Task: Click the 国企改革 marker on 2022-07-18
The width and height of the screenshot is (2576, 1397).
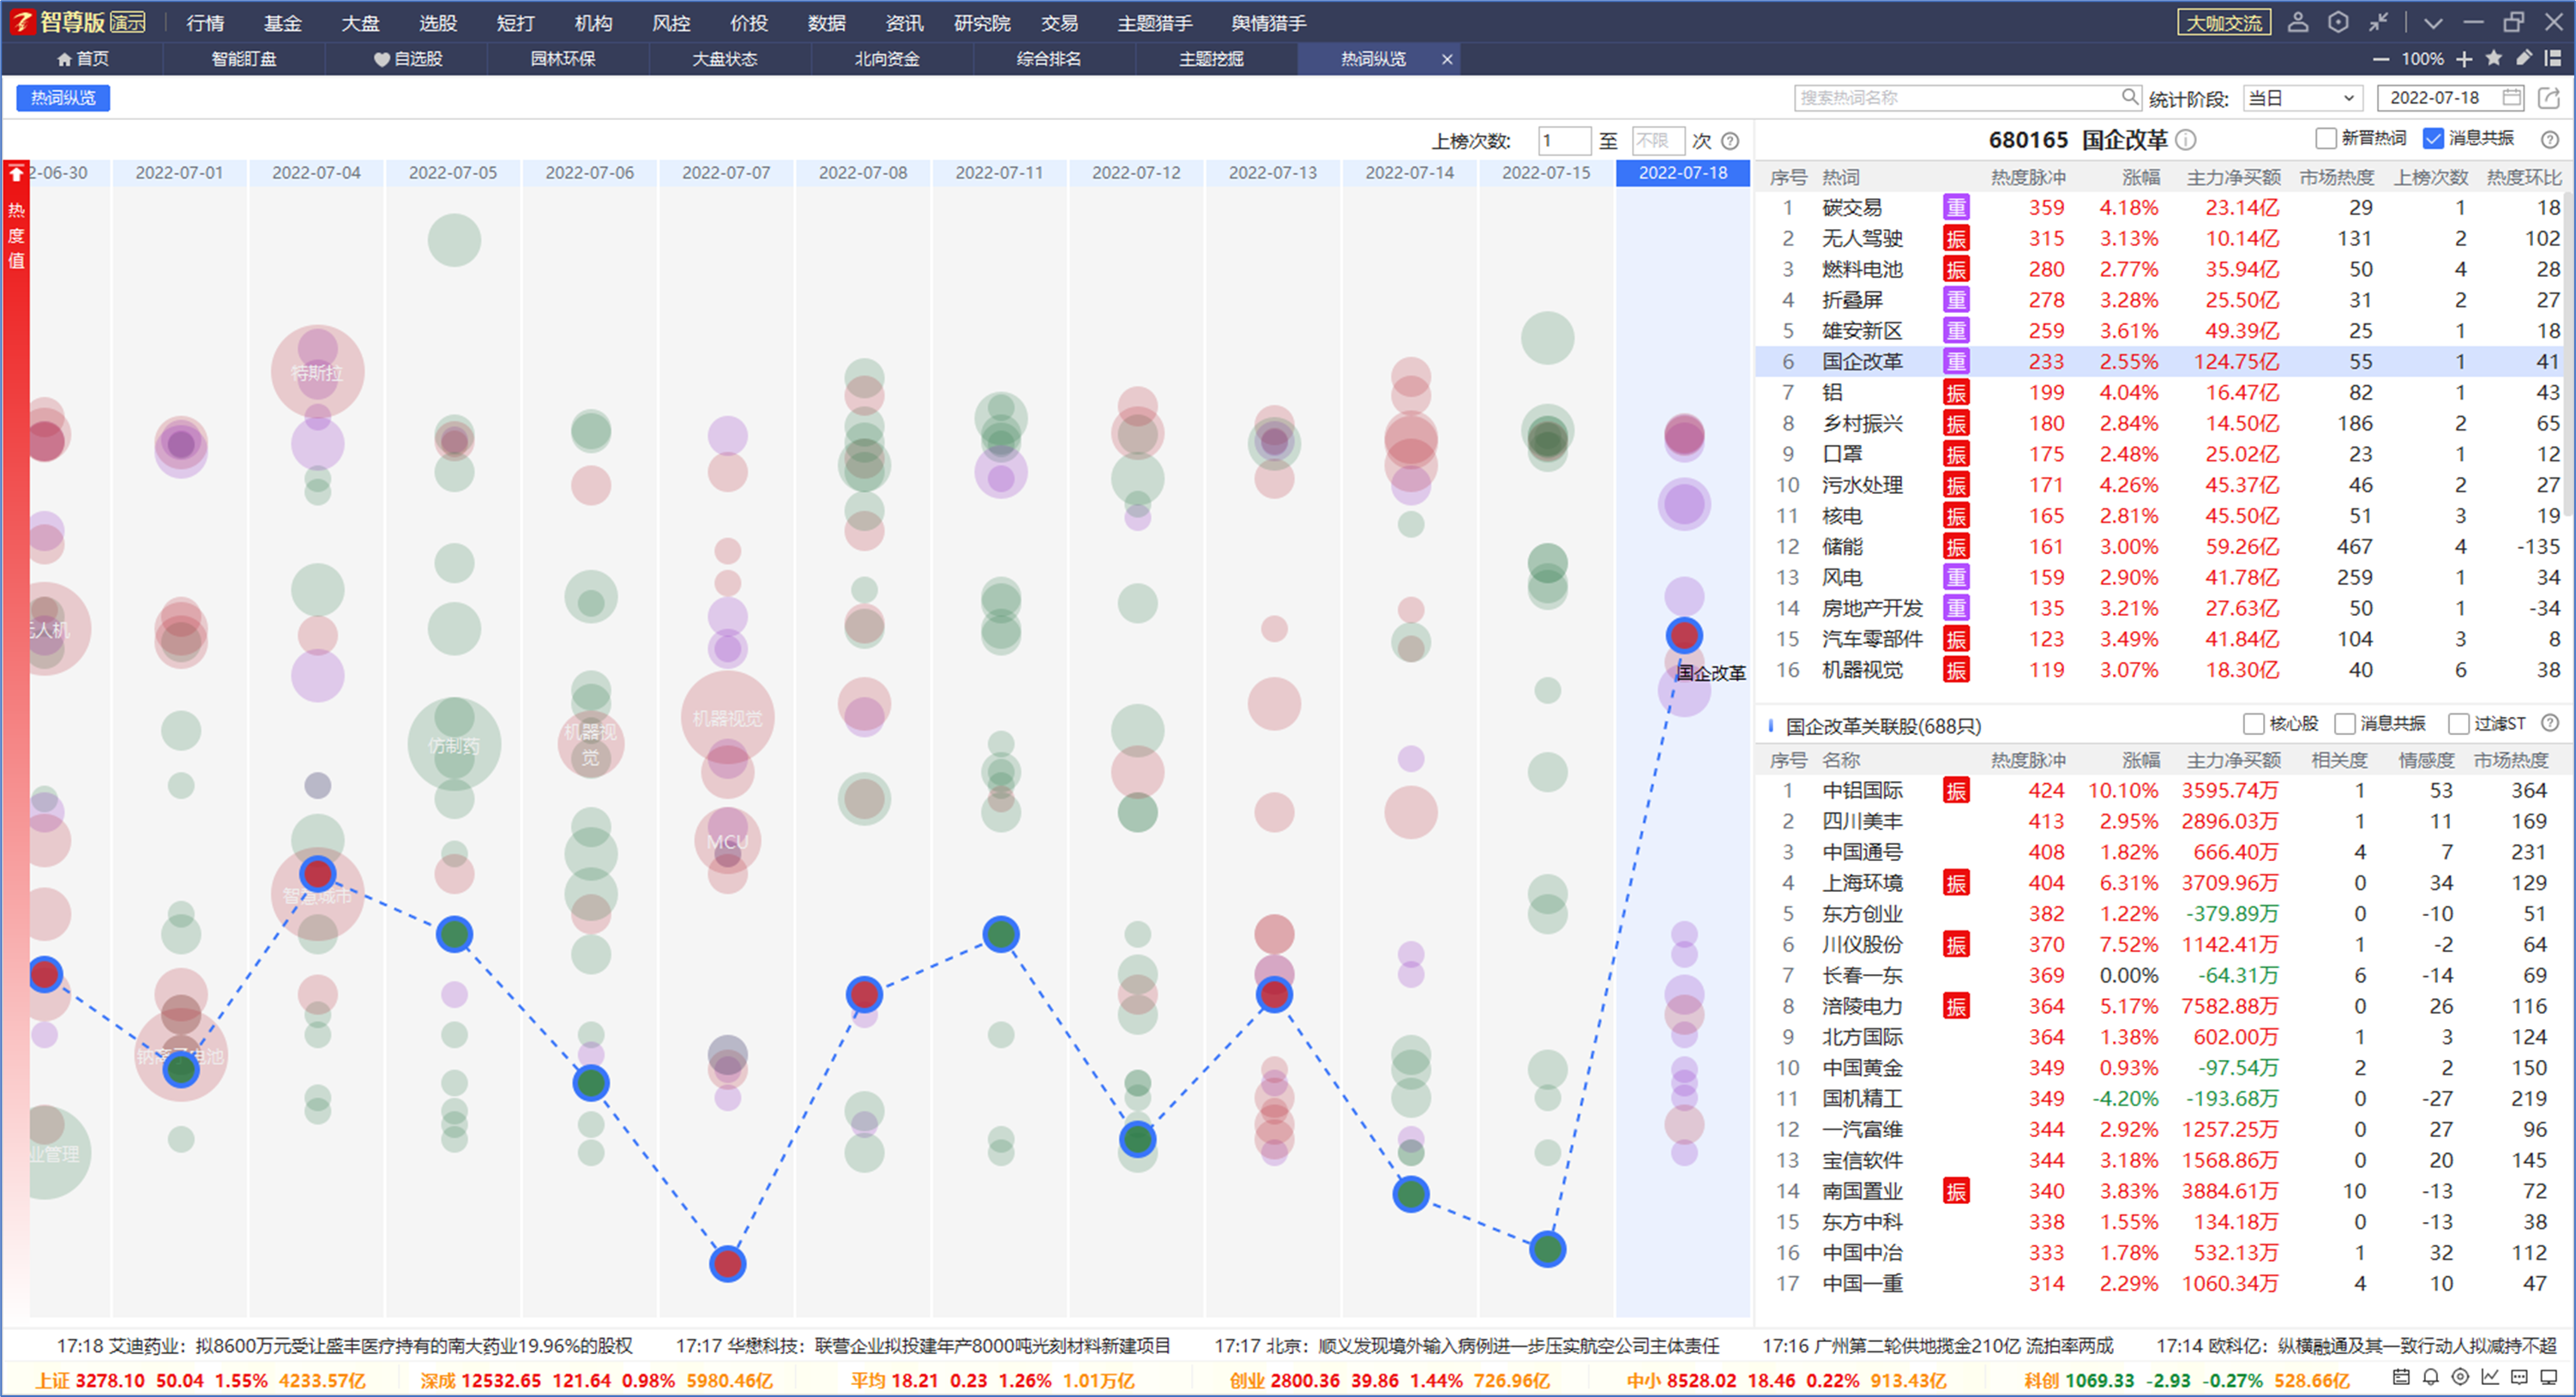Action: point(1684,635)
